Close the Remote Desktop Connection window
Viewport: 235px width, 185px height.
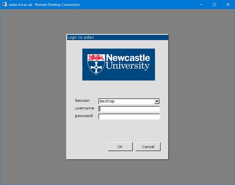pyautogui.click(x=228, y=4)
